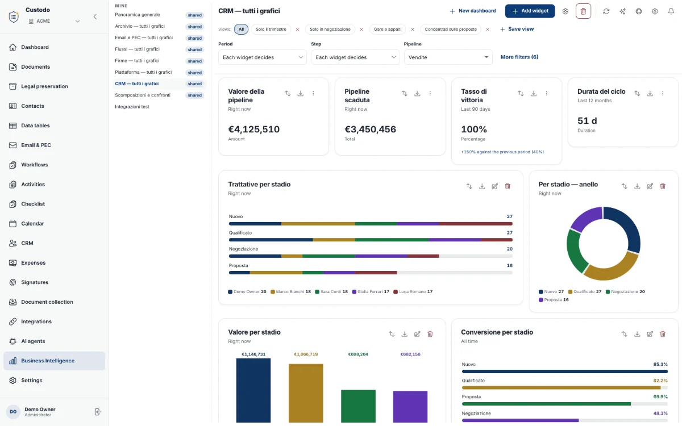Image resolution: width=682 pixels, height=426 pixels.
Task: Delete the Conversione per stadio widget
Action: tap(663, 334)
